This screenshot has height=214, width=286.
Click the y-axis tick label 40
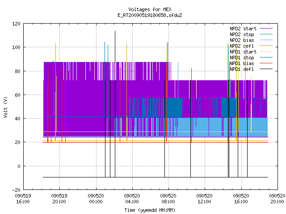[17, 119]
